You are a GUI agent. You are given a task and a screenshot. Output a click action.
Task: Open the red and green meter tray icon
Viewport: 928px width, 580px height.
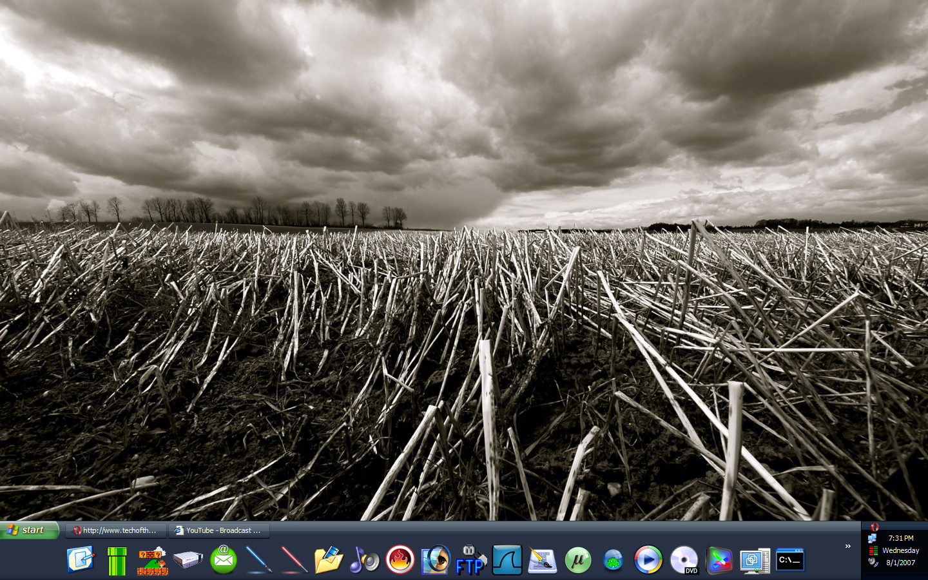coord(873,550)
